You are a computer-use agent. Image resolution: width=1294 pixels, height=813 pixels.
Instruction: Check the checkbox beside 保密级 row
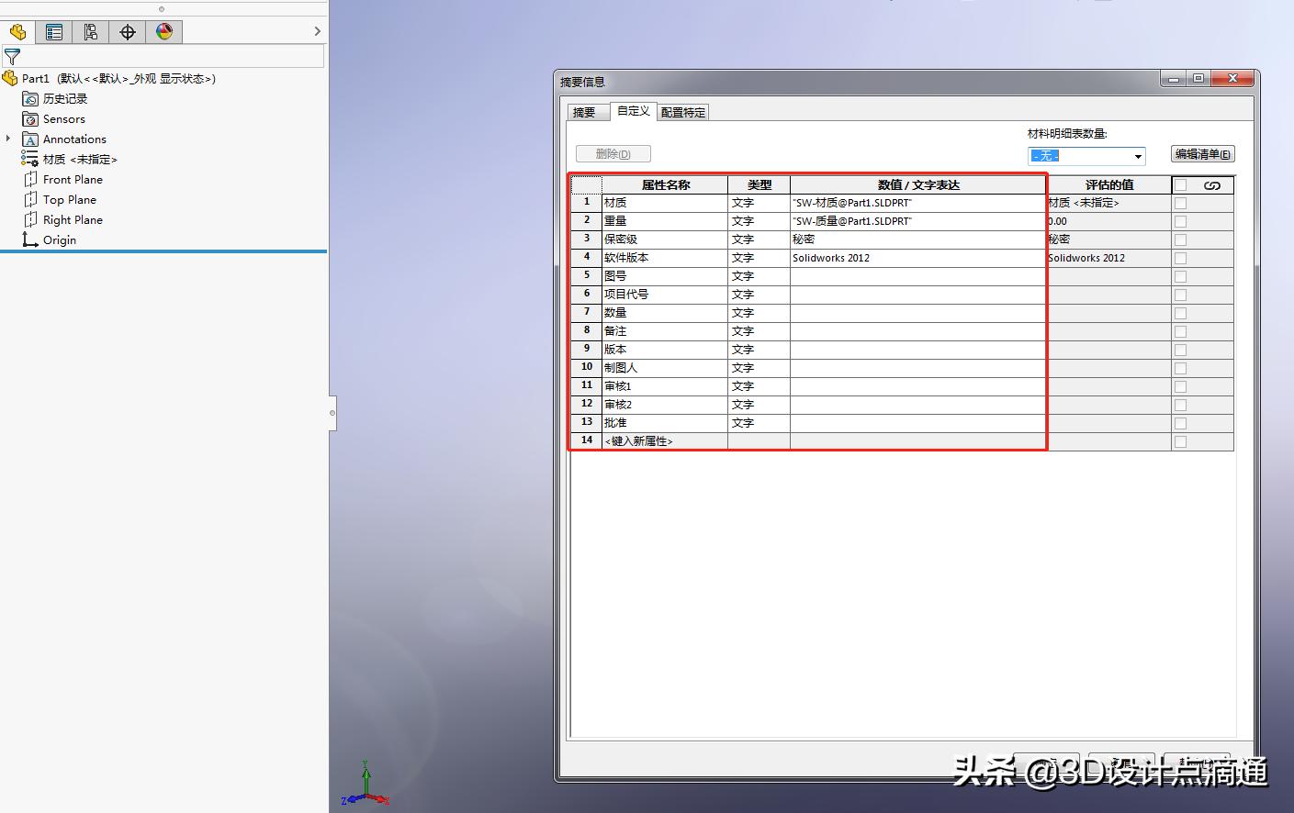(x=1180, y=239)
